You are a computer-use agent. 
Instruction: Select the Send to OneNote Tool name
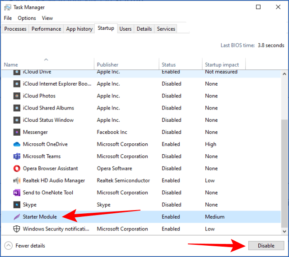point(48,193)
